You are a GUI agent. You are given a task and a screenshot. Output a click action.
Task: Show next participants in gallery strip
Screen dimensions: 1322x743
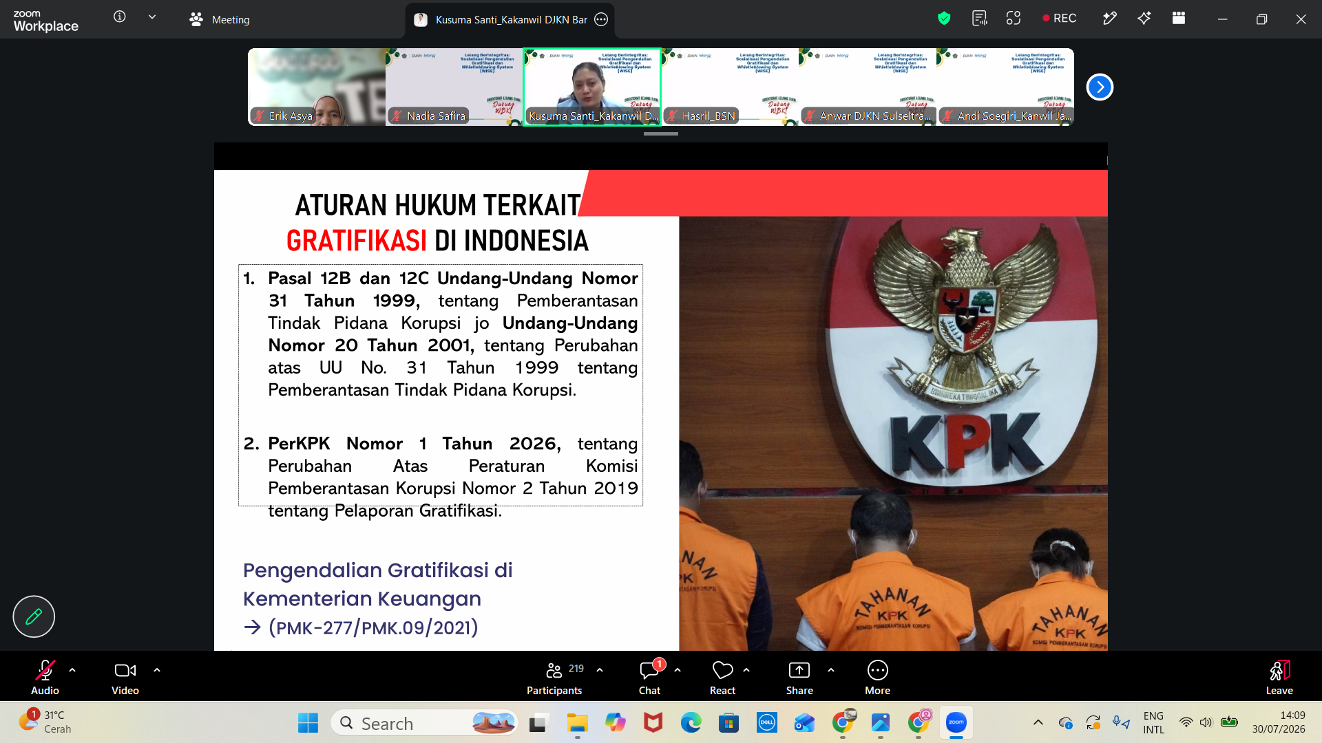pyautogui.click(x=1100, y=87)
